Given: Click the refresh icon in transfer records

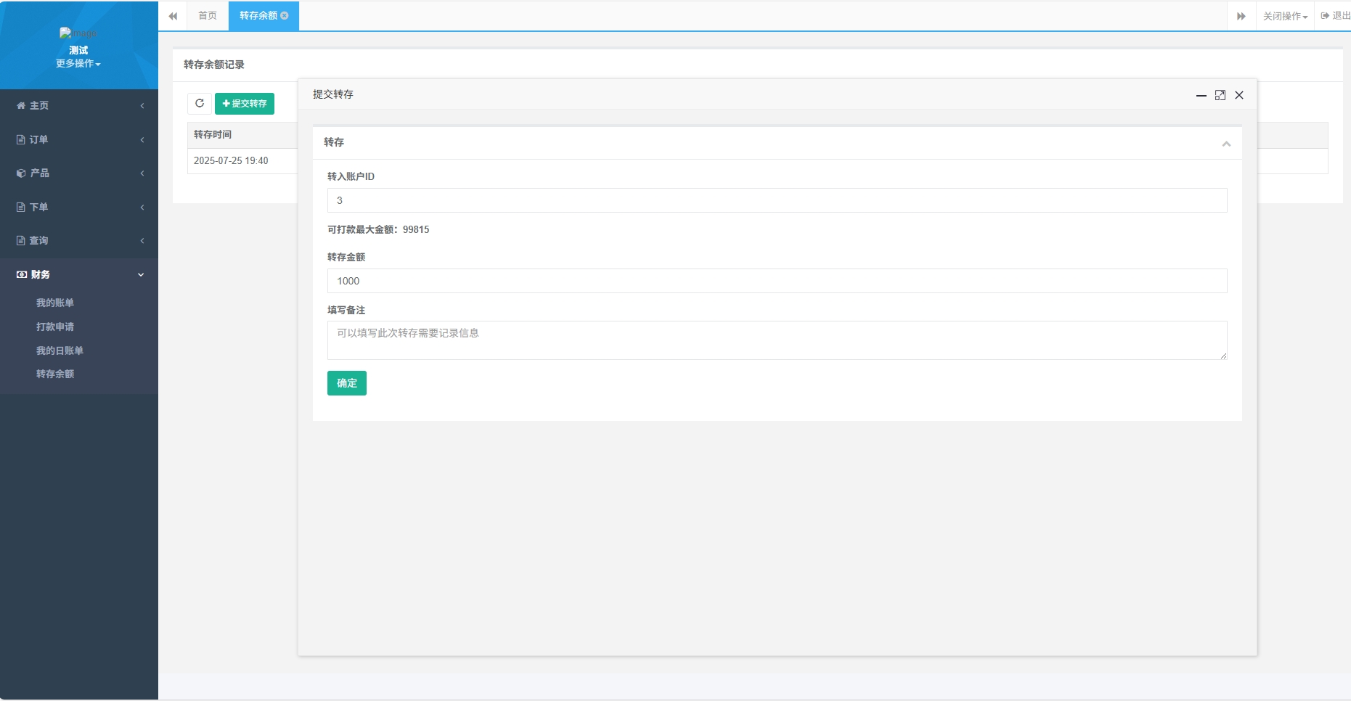Looking at the screenshot, I should point(200,104).
